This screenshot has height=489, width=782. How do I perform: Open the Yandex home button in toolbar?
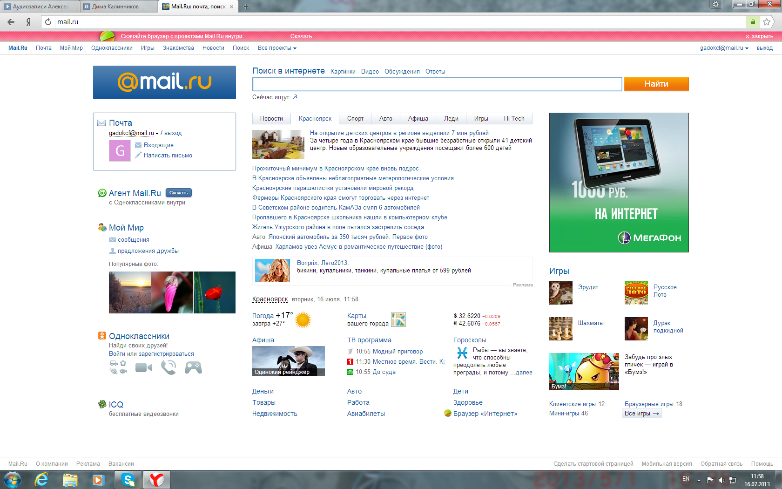click(28, 22)
